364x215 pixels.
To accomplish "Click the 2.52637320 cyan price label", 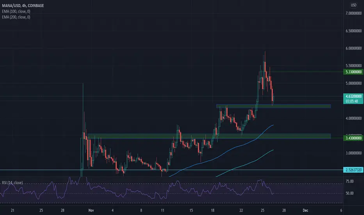I will [x=353, y=170].
